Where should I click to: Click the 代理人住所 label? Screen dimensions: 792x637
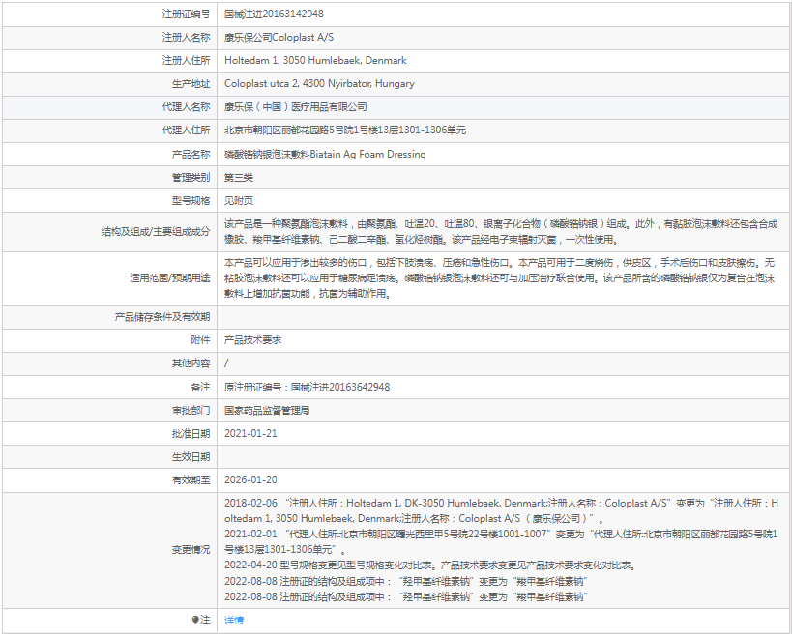pos(186,130)
